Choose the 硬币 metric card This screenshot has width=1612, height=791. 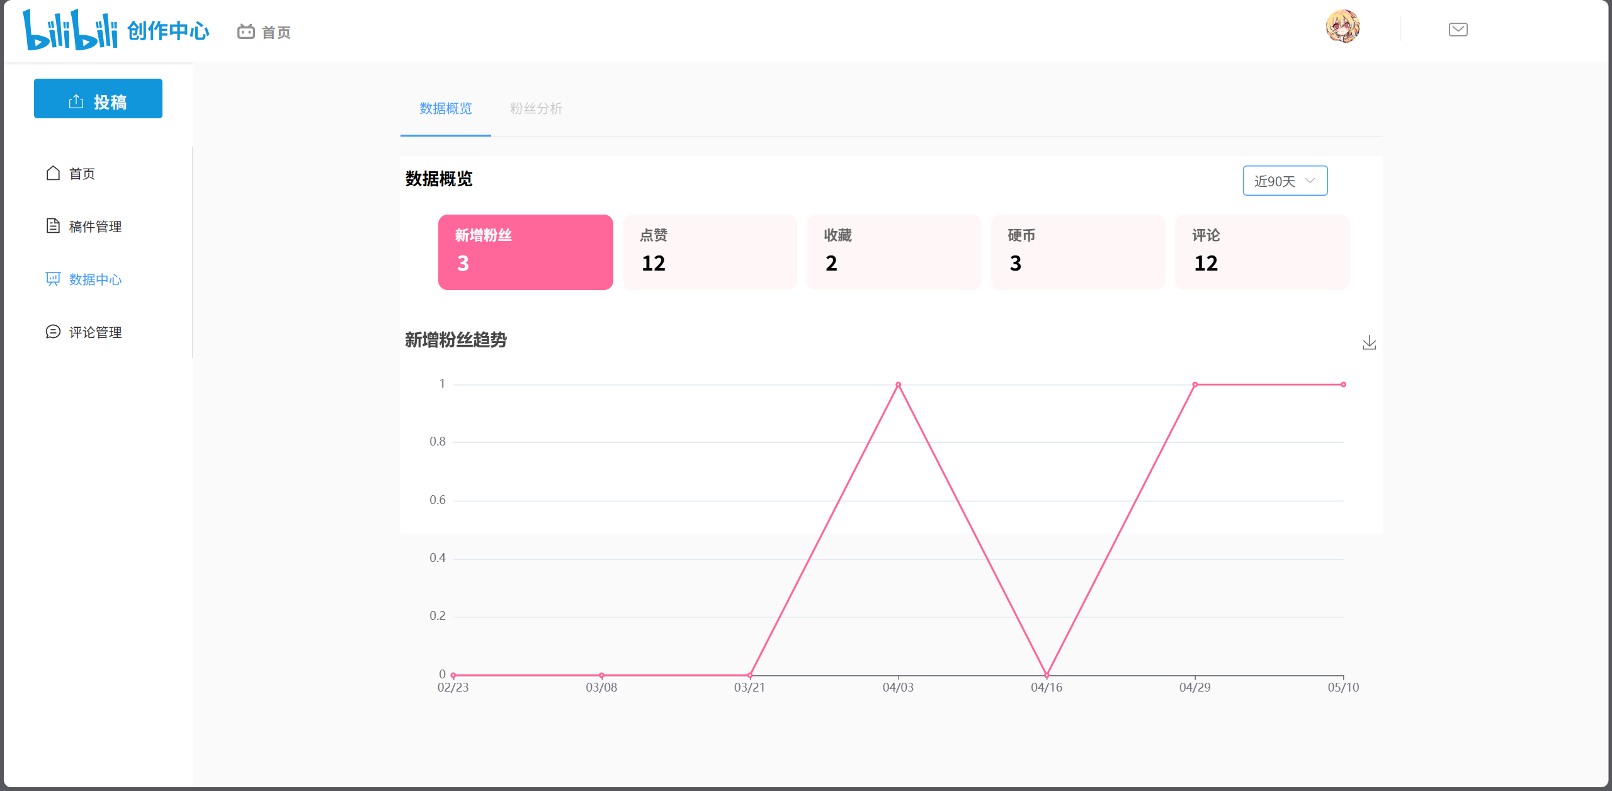pyautogui.click(x=1077, y=252)
